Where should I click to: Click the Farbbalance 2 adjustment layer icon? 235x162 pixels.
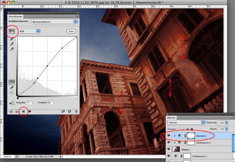179,143
